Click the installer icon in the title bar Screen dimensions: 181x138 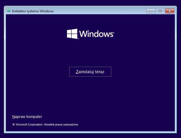tap(8, 11)
